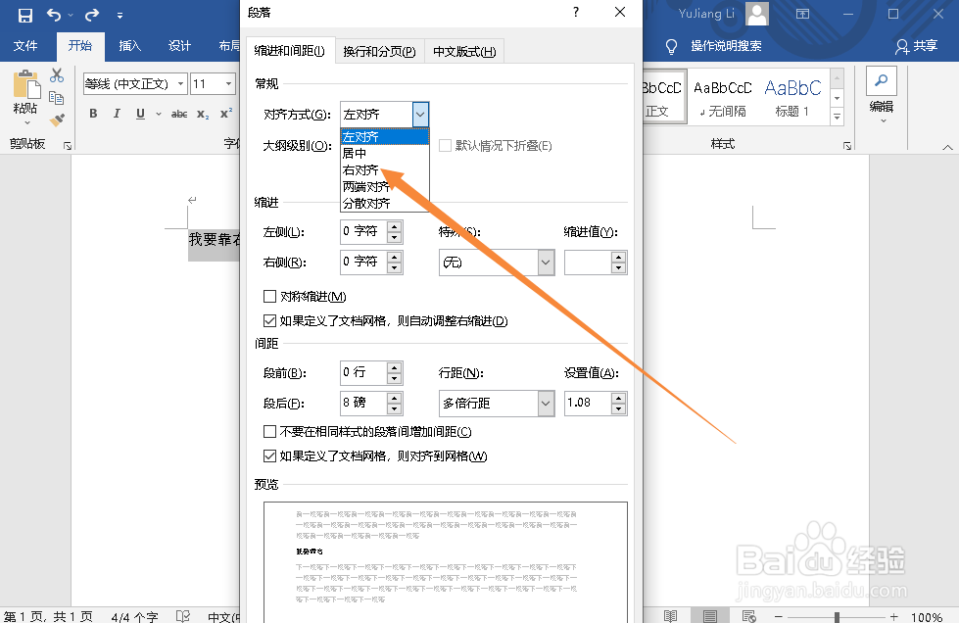Choose 左对齐 in the alignment list
The width and height of the screenshot is (959, 623).
point(385,136)
